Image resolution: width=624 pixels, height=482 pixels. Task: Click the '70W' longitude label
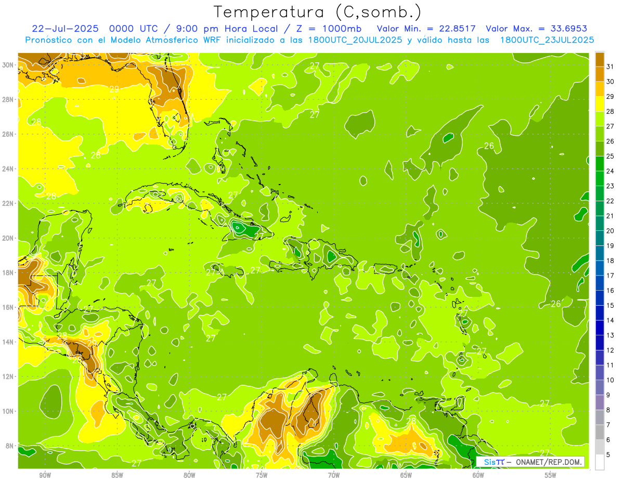pyautogui.click(x=334, y=475)
